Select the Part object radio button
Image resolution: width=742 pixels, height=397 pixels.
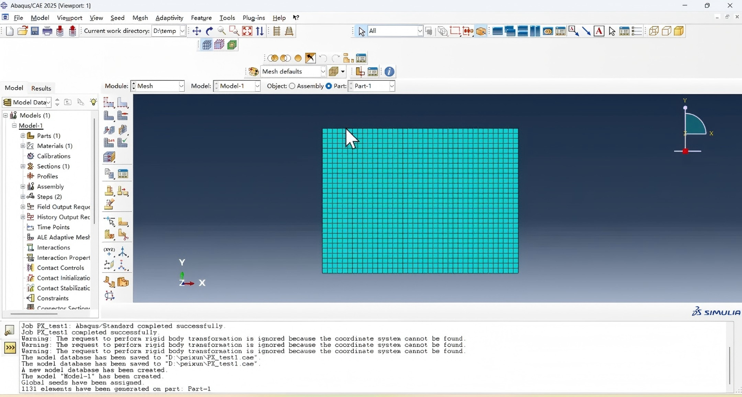[329, 86]
